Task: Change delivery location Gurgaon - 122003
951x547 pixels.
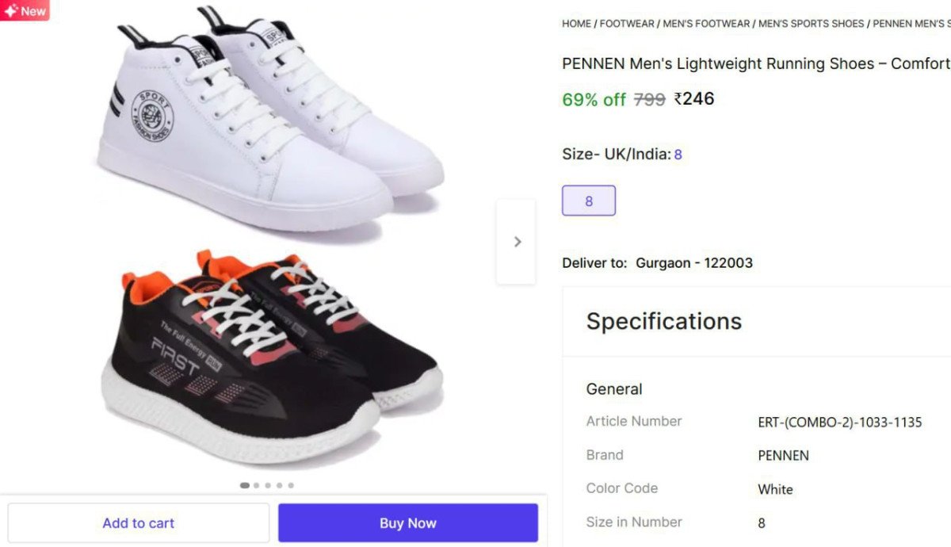Action: (x=693, y=262)
